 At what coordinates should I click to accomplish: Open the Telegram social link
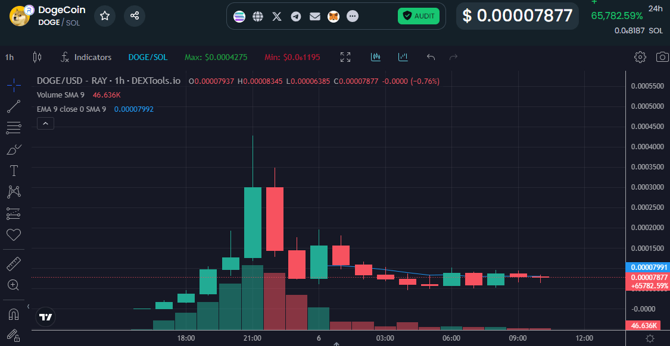point(295,17)
